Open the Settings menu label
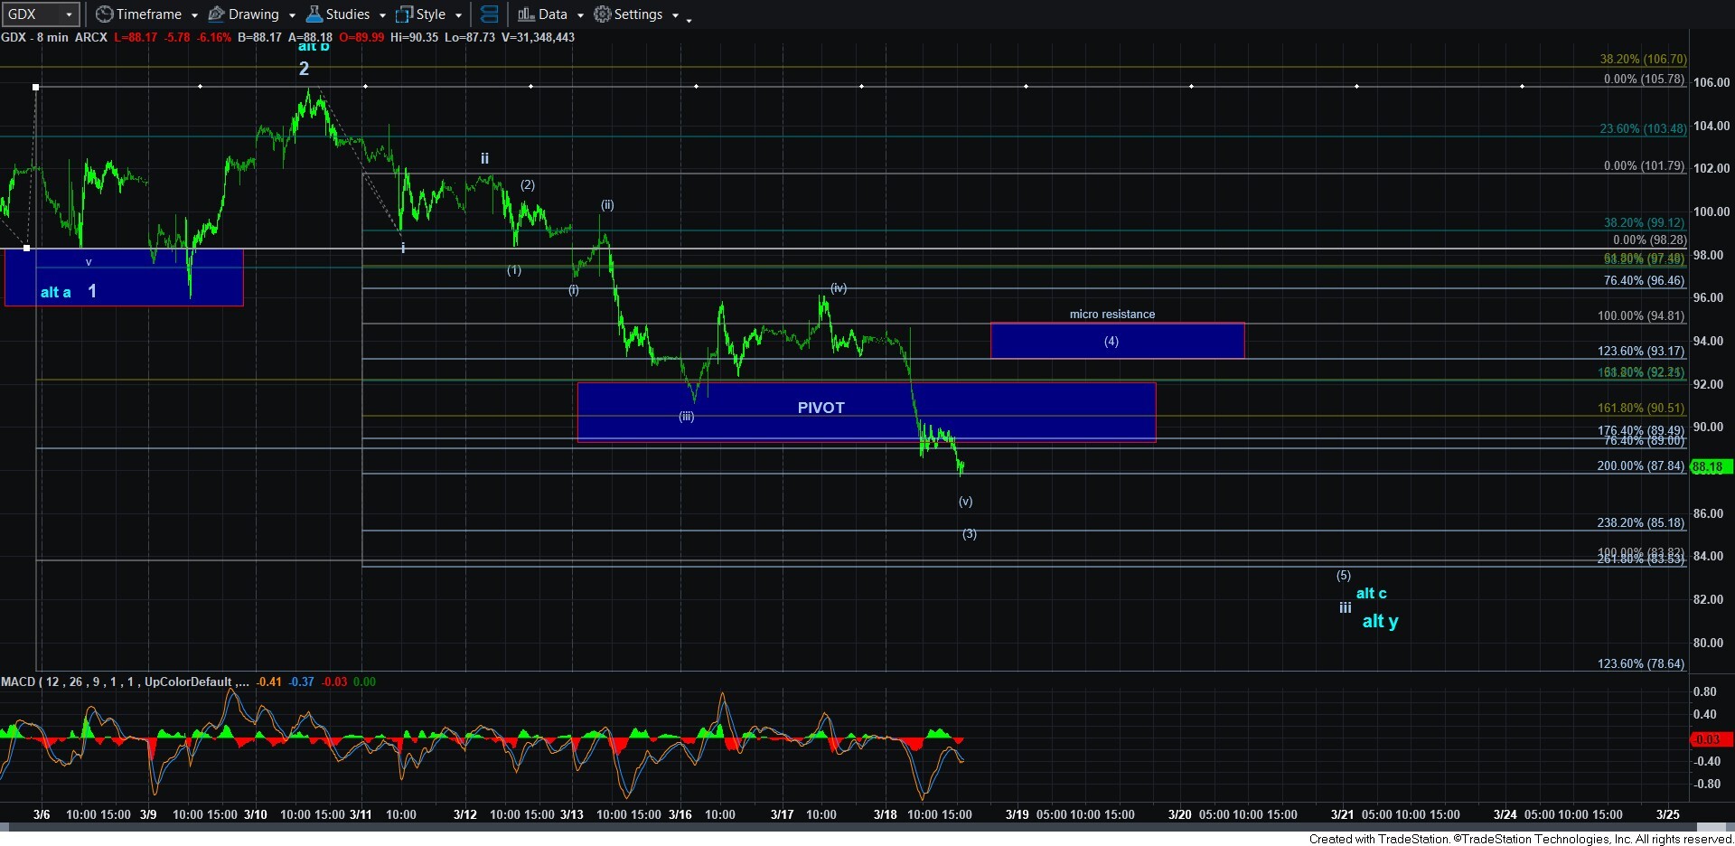 [638, 14]
